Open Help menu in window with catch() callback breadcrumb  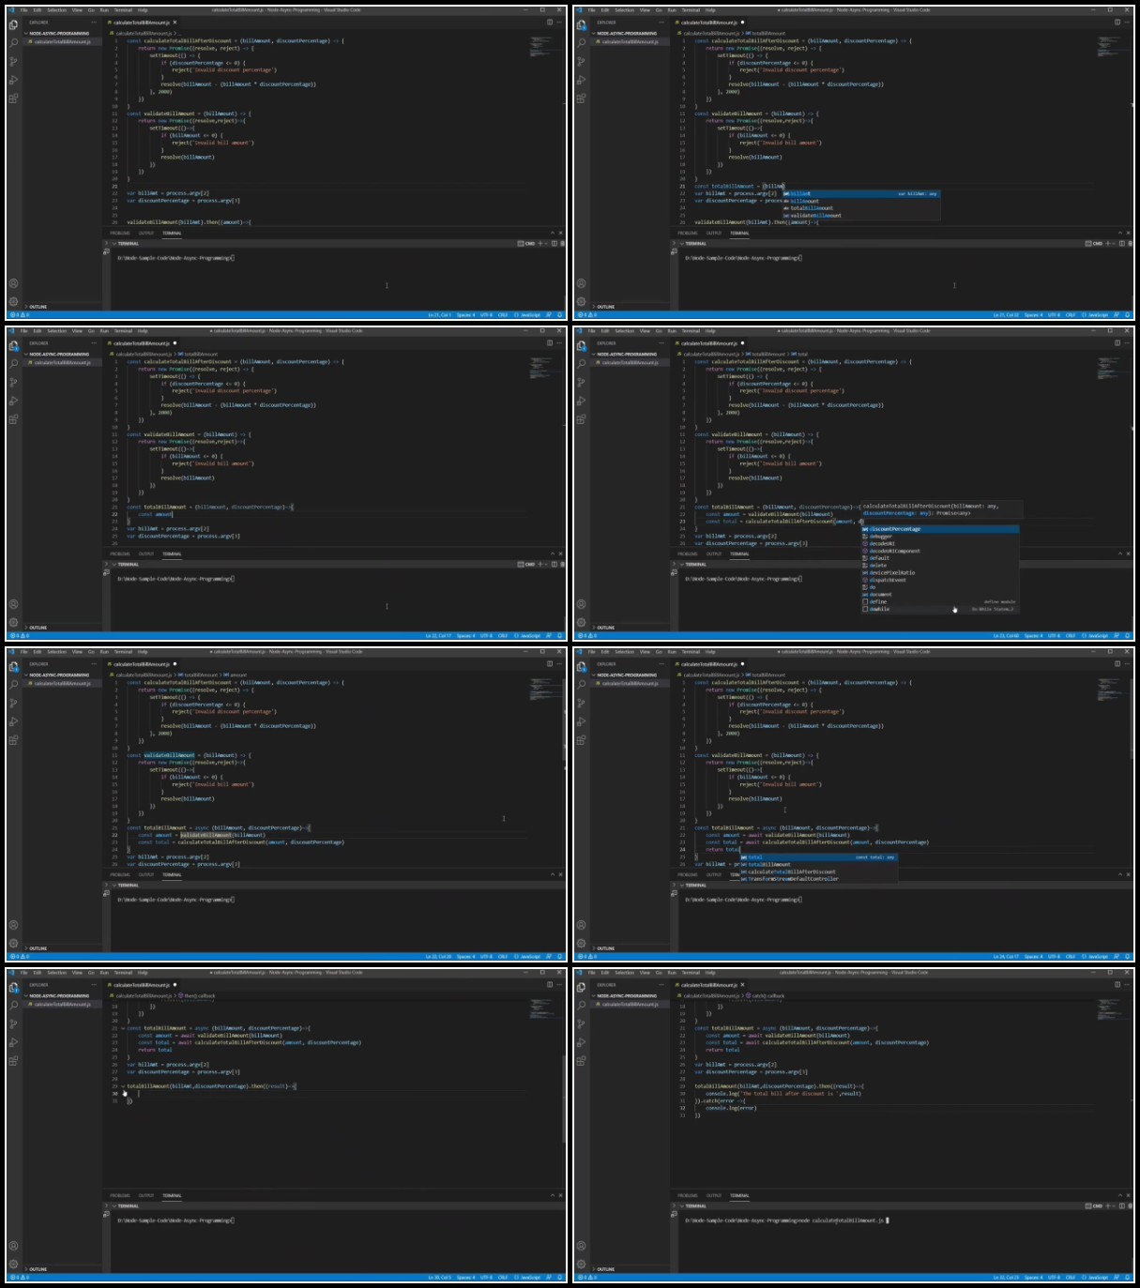point(710,973)
